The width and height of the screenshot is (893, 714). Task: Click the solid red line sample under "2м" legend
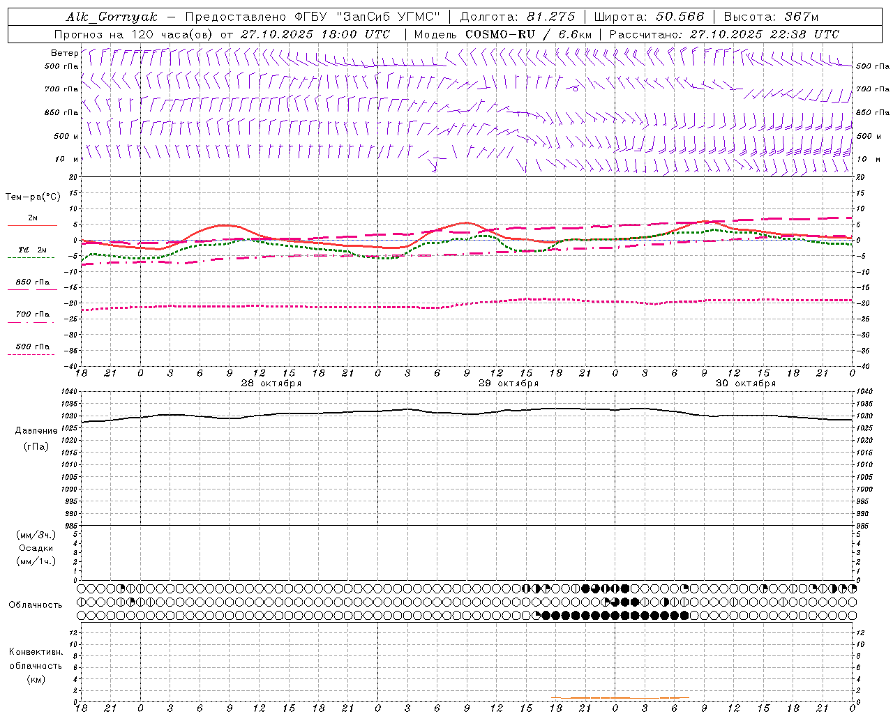click(32, 225)
